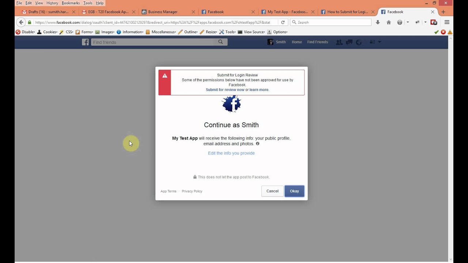468x263 pixels.
Task: Click the Okay button in dialog
Action: click(x=294, y=191)
